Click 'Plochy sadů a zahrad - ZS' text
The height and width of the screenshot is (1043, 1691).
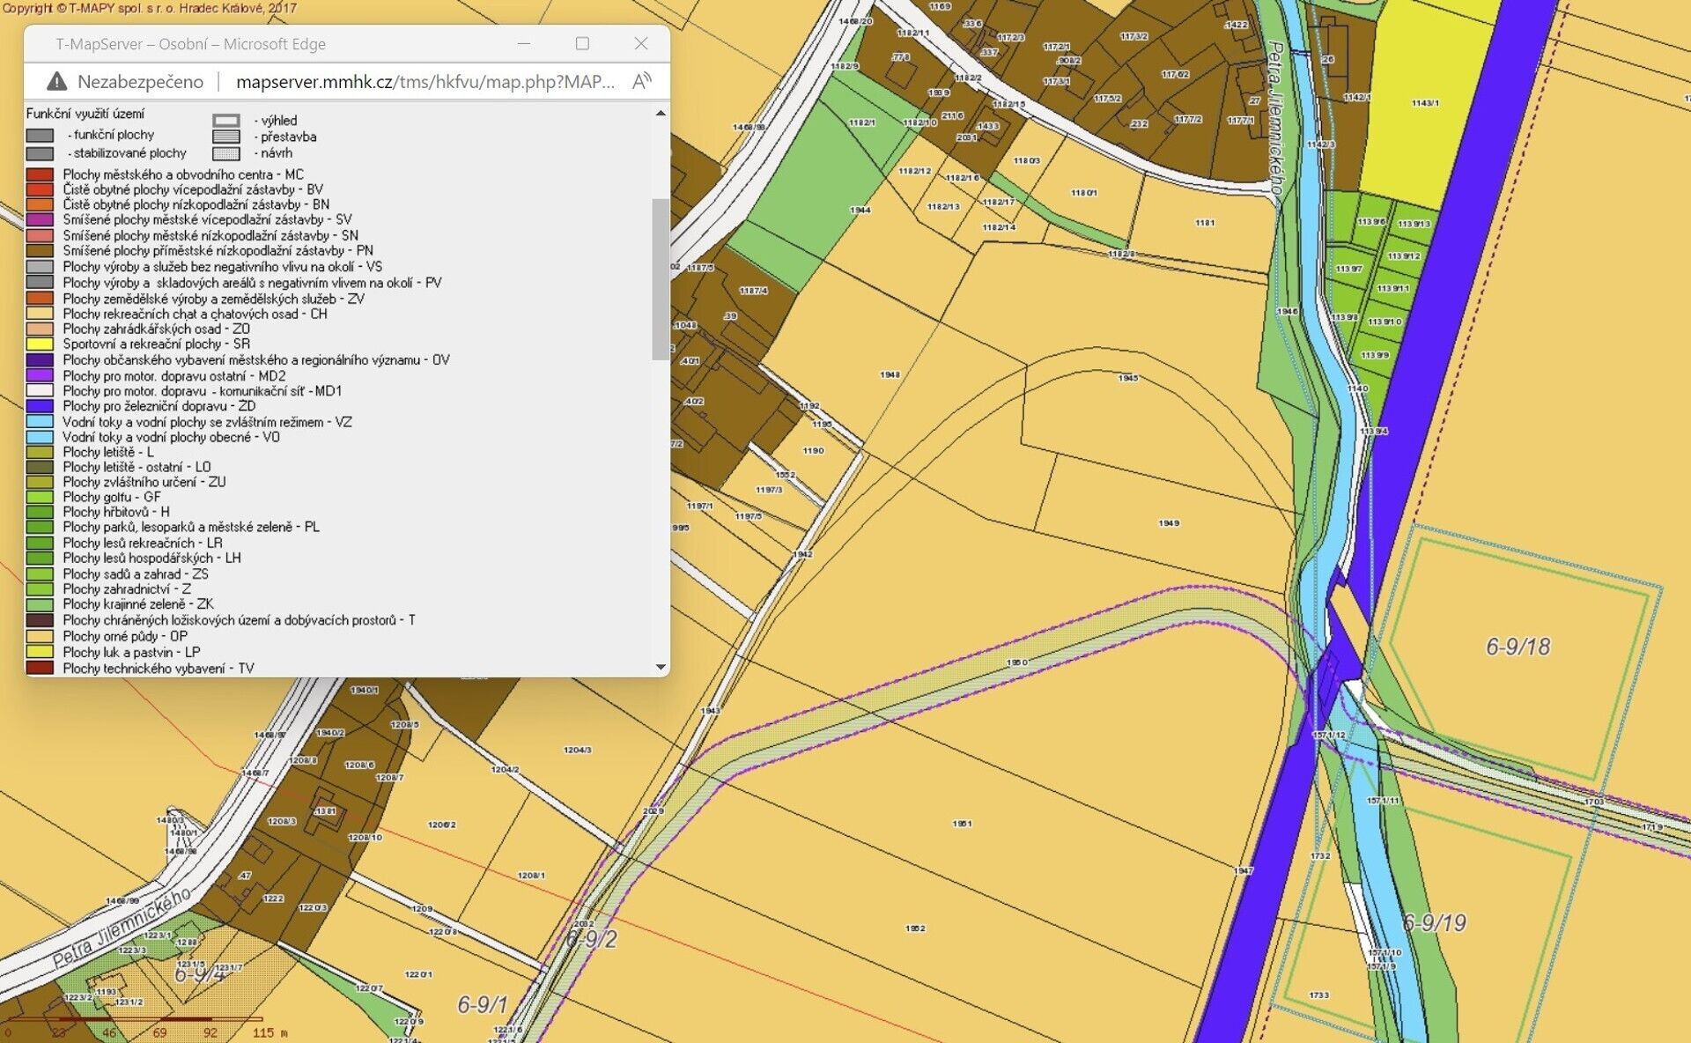[136, 573]
